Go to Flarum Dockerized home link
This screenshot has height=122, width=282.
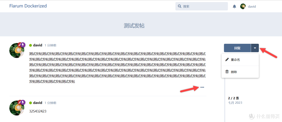tap(28, 6)
